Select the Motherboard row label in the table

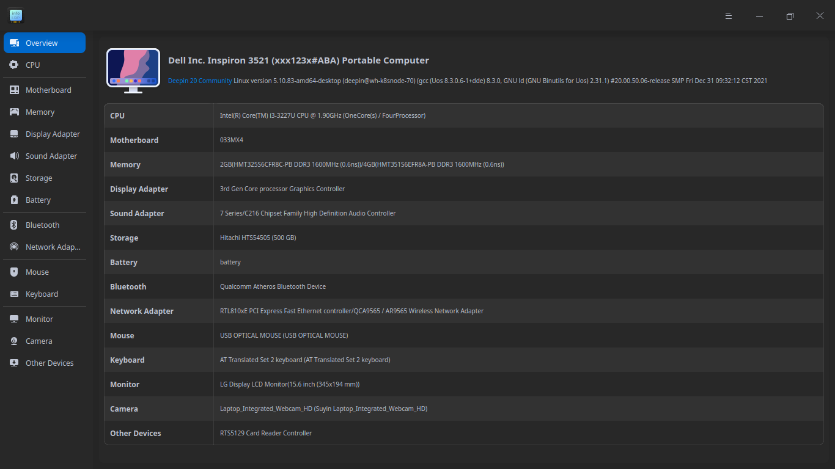[134, 140]
